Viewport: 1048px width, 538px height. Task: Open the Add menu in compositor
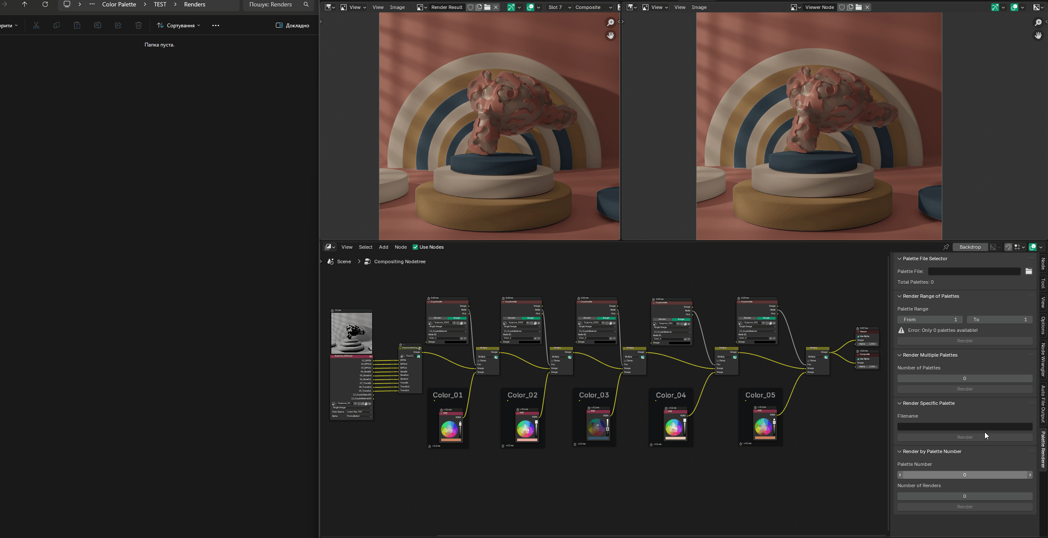(384, 247)
